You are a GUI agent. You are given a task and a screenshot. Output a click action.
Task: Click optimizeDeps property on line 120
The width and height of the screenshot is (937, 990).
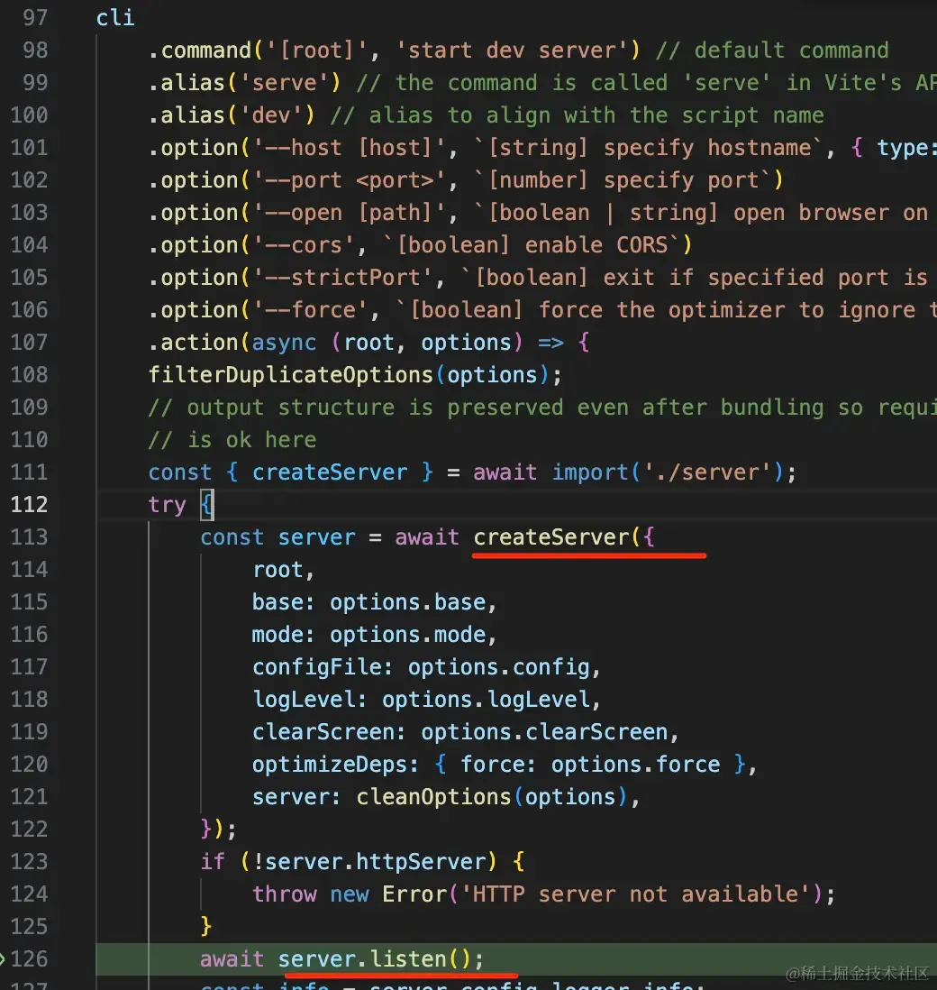(x=330, y=765)
